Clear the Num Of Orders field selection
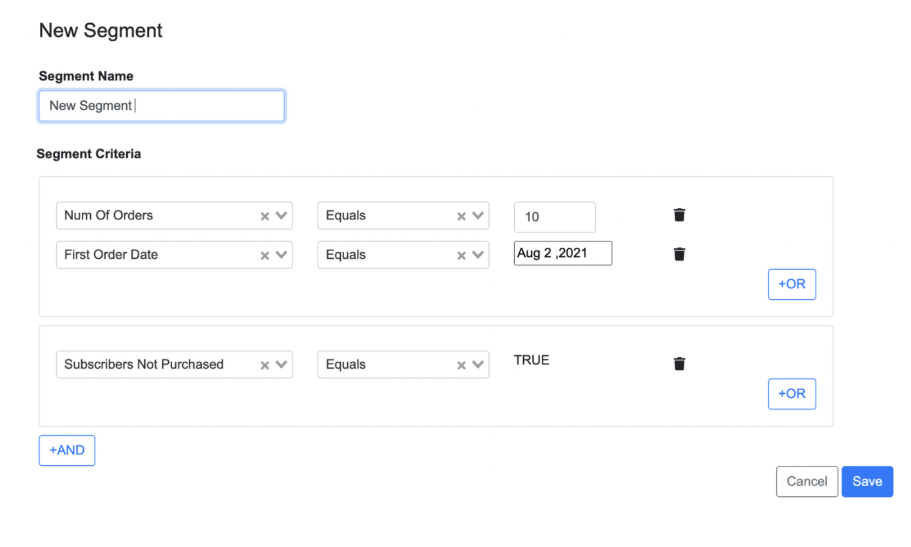Image resolution: width=911 pixels, height=547 pixels. 265,216
